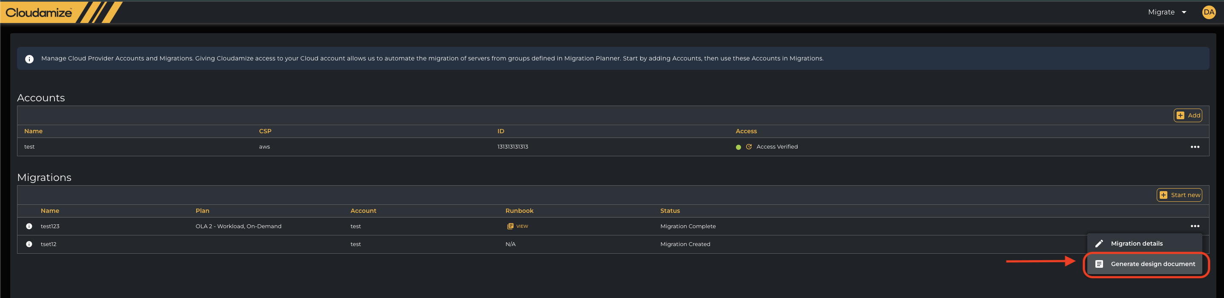This screenshot has width=1224, height=298.
Task: Click info icon for test123 migration
Action: (x=29, y=226)
